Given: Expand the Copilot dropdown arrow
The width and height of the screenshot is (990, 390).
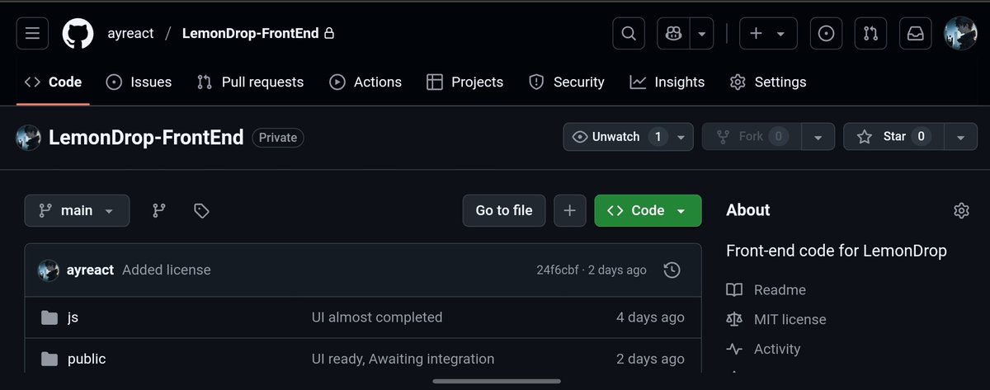Looking at the screenshot, I should click(701, 34).
